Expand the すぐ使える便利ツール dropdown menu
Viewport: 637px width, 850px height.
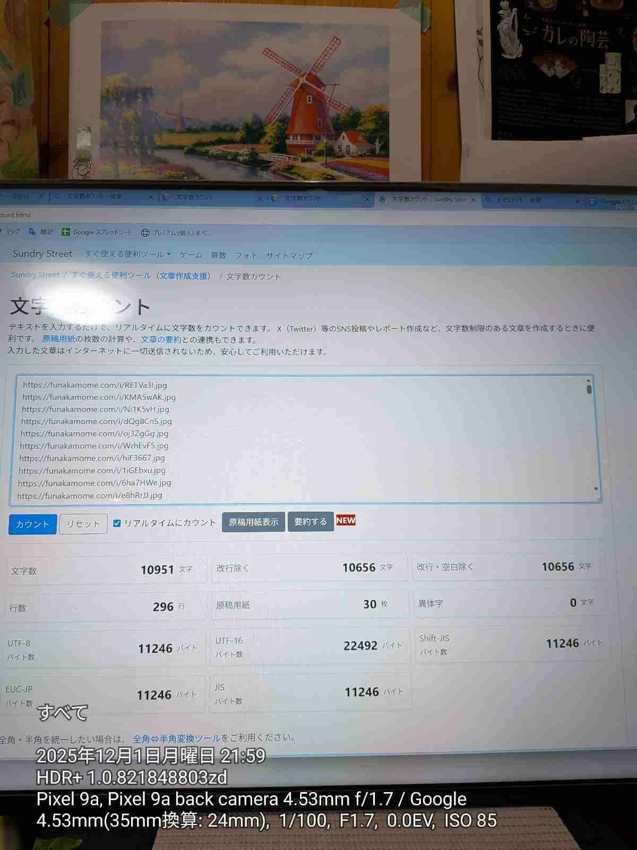click(x=127, y=254)
